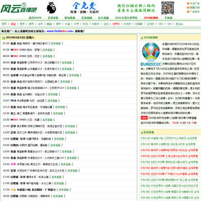Open the 手机版 navigation item
This screenshot has width=201, height=201.
pos(168,18)
